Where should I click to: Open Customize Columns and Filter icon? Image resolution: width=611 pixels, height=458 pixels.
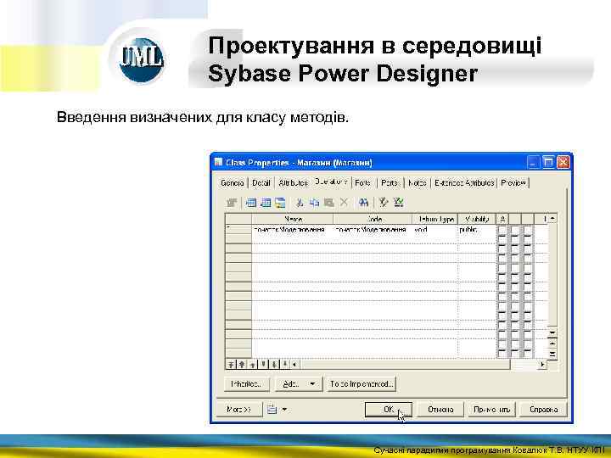384,202
